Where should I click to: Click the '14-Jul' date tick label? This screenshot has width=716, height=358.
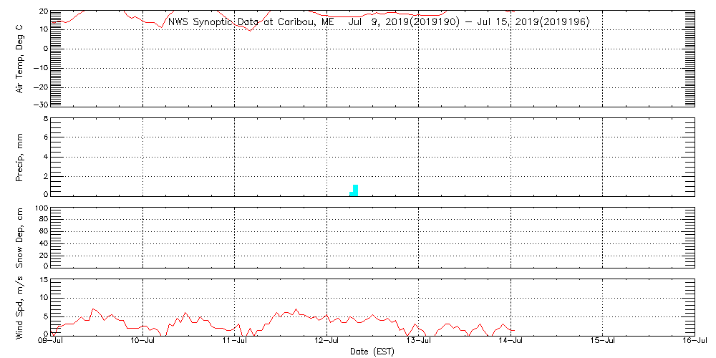[x=511, y=341]
